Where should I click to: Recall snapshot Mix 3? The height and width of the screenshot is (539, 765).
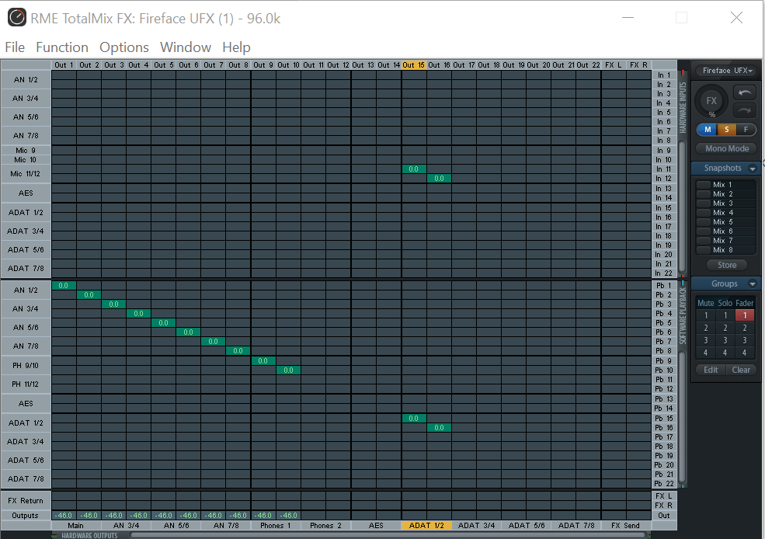click(x=725, y=203)
